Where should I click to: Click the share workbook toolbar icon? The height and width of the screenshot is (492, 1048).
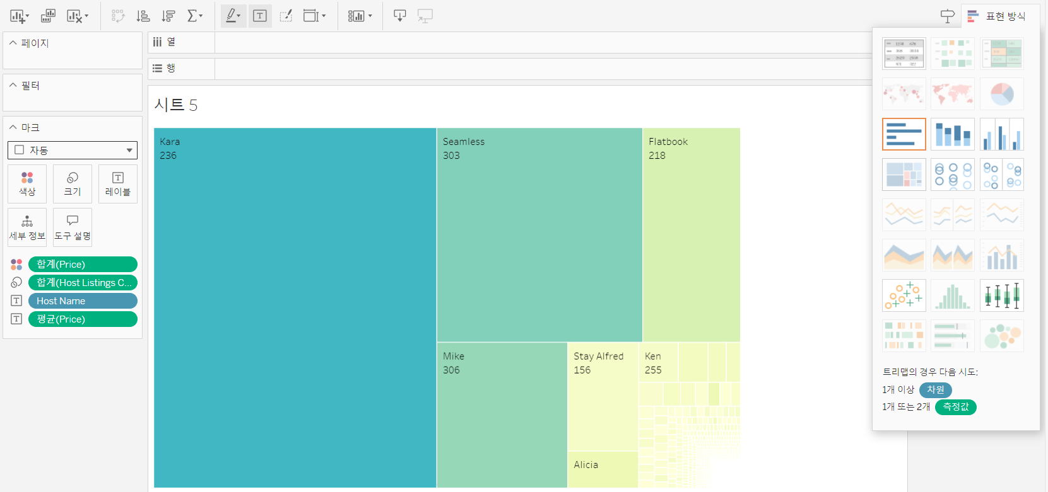tap(425, 16)
